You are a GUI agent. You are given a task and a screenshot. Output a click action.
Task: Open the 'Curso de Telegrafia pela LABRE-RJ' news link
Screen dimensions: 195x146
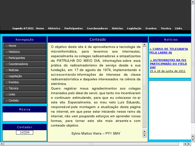[169, 51]
